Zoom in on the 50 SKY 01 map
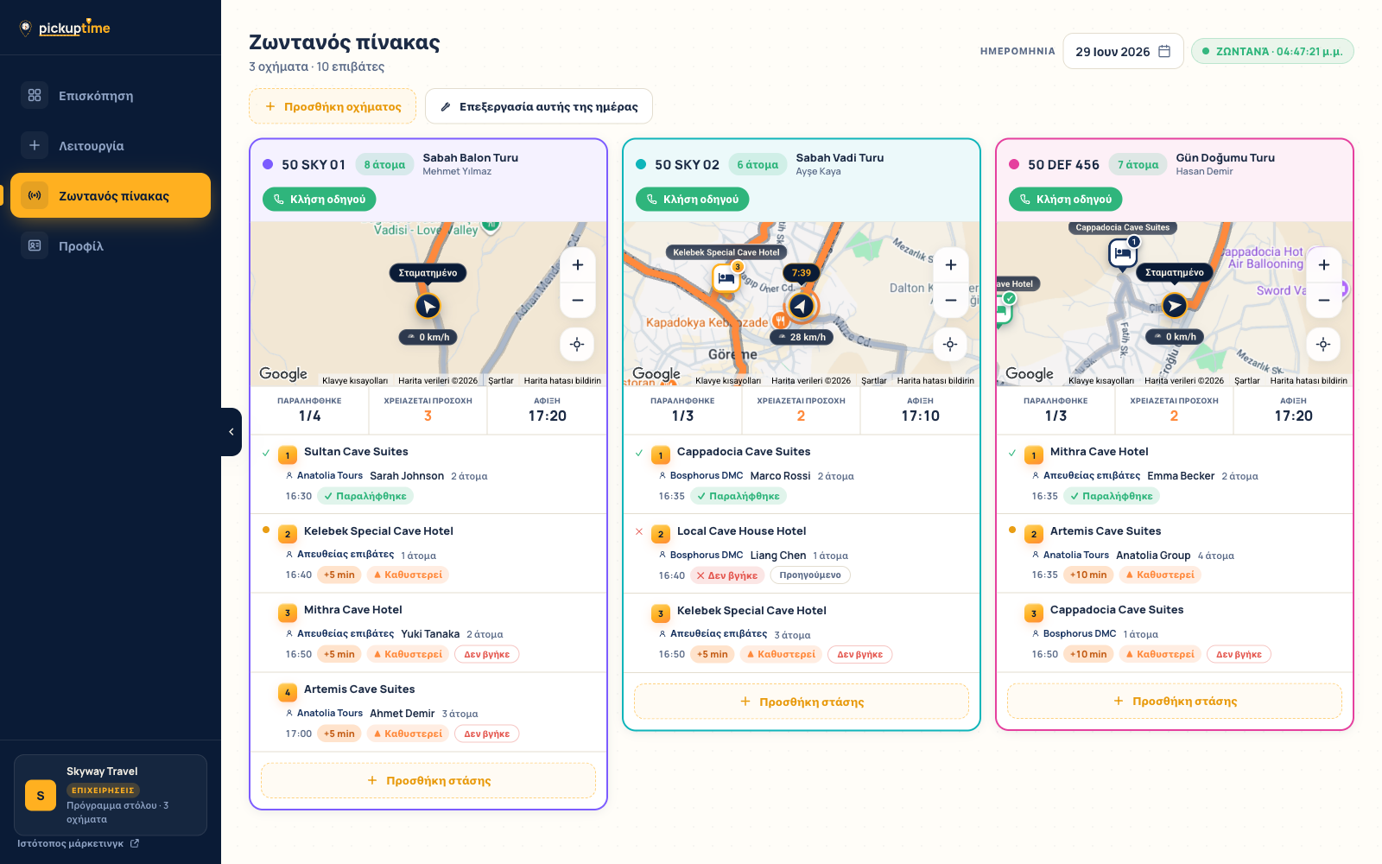Image resolution: width=1382 pixels, height=864 pixels. click(x=578, y=265)
